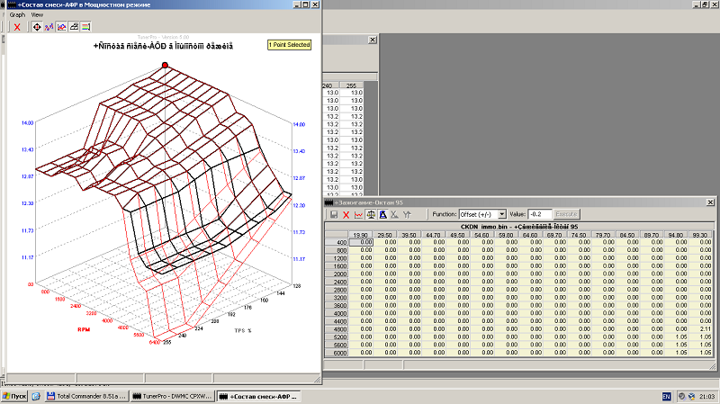Click the underlined A icon in table toolbar
Viewport: 720px width, 404px height.
[x=382, y=215]
